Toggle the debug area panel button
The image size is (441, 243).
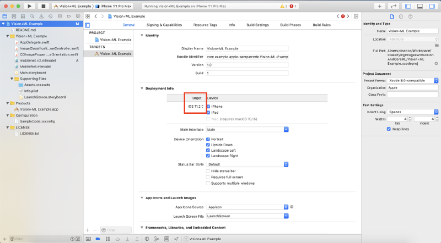coord(420,6)
